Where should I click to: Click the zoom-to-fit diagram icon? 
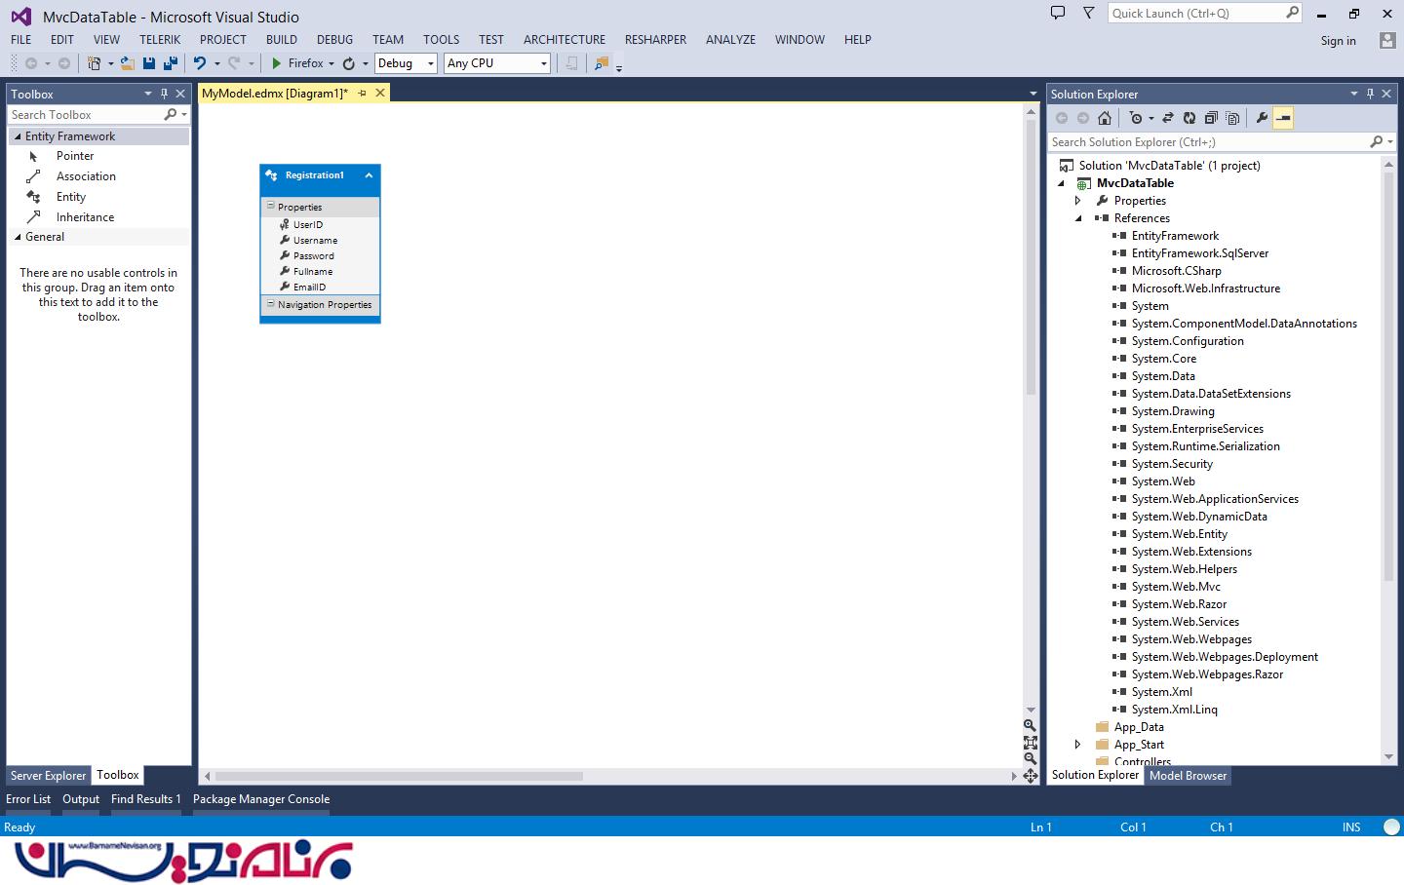pos(1030,742)
